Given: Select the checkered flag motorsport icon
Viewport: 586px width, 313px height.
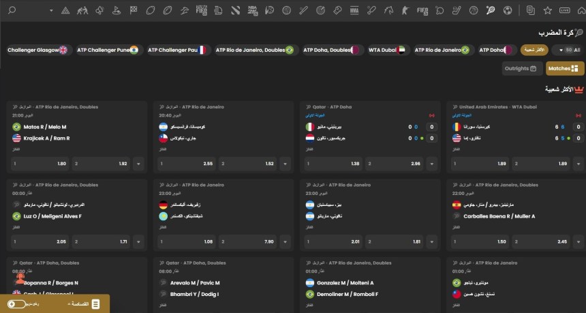Looking at the screenshot, I should pyautogui.click(x=134, y=10).
